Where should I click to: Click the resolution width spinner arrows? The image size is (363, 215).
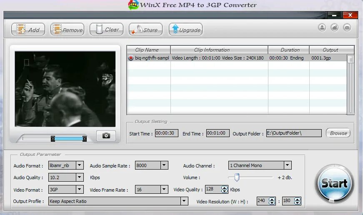pos(272,201)
